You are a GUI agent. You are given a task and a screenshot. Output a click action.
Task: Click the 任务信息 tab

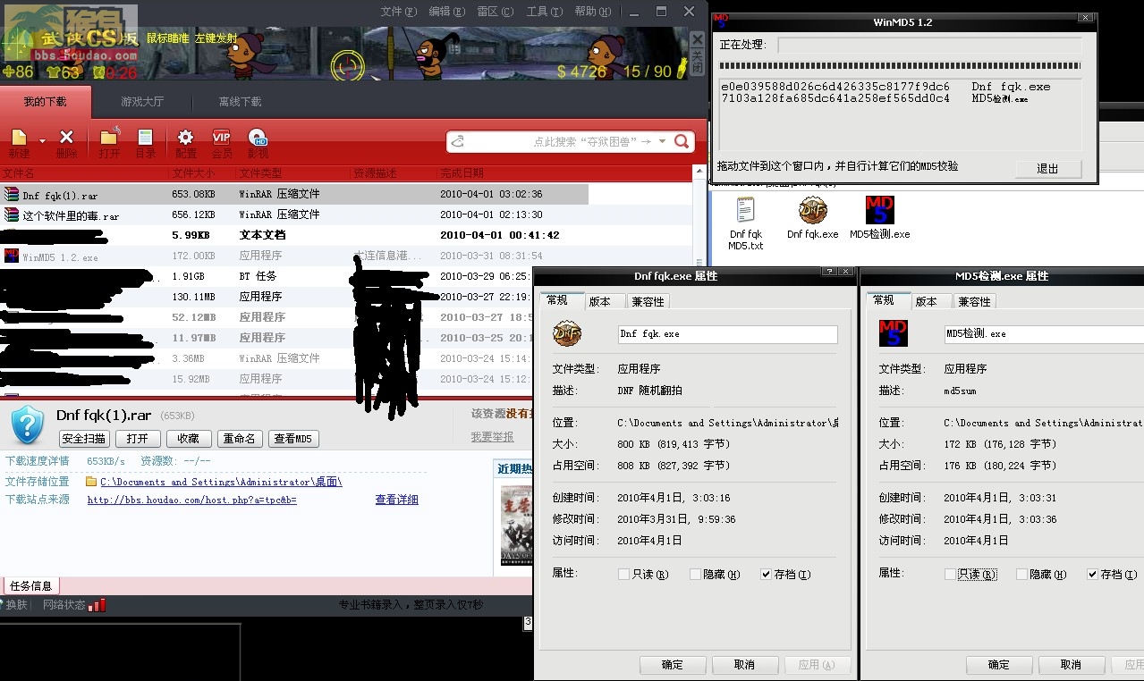click(x=30, y=586)
